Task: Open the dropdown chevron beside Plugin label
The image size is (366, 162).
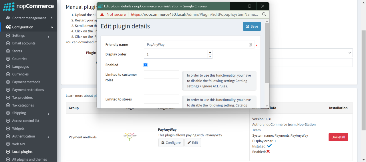Action: coord(350,53)
